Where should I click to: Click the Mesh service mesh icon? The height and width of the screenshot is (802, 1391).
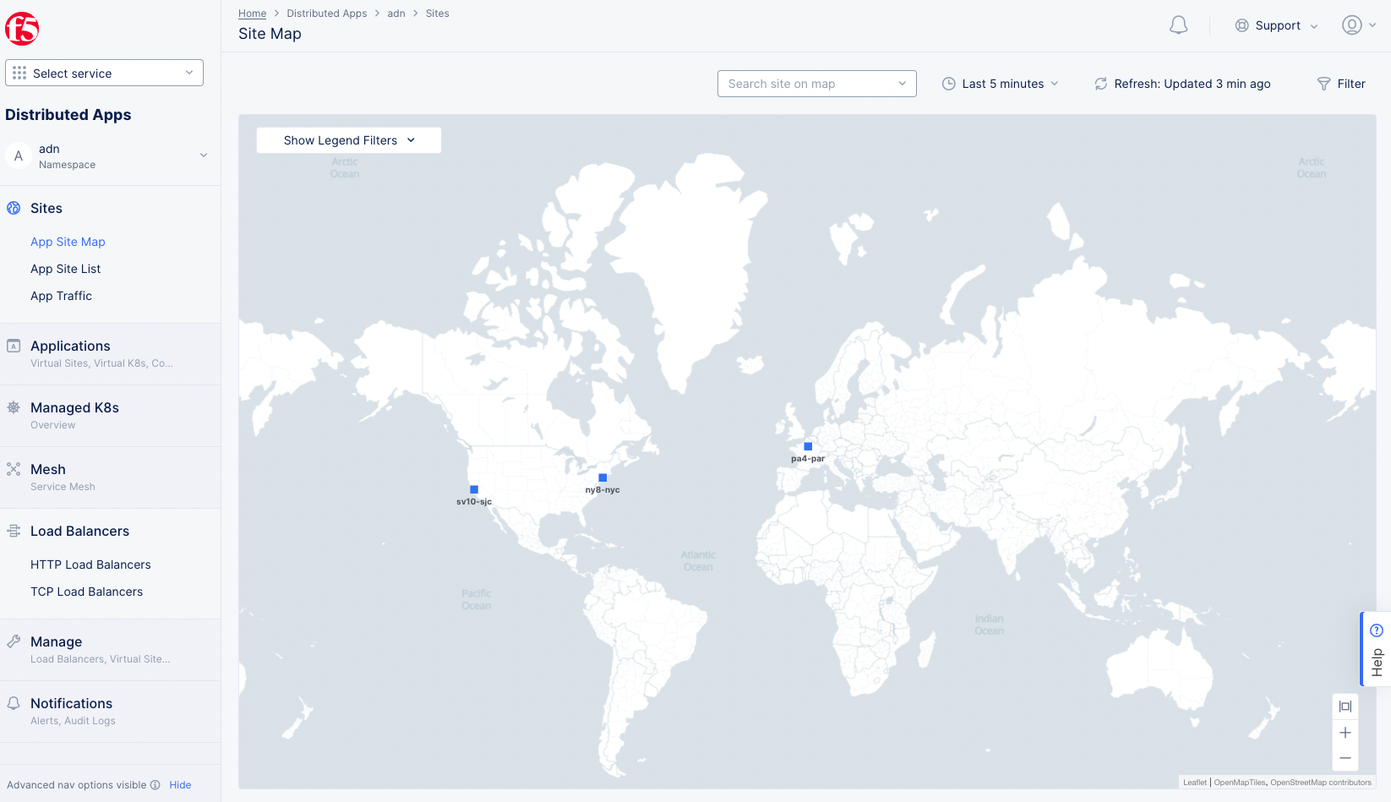pyautogui.click(x=13, y=469)
